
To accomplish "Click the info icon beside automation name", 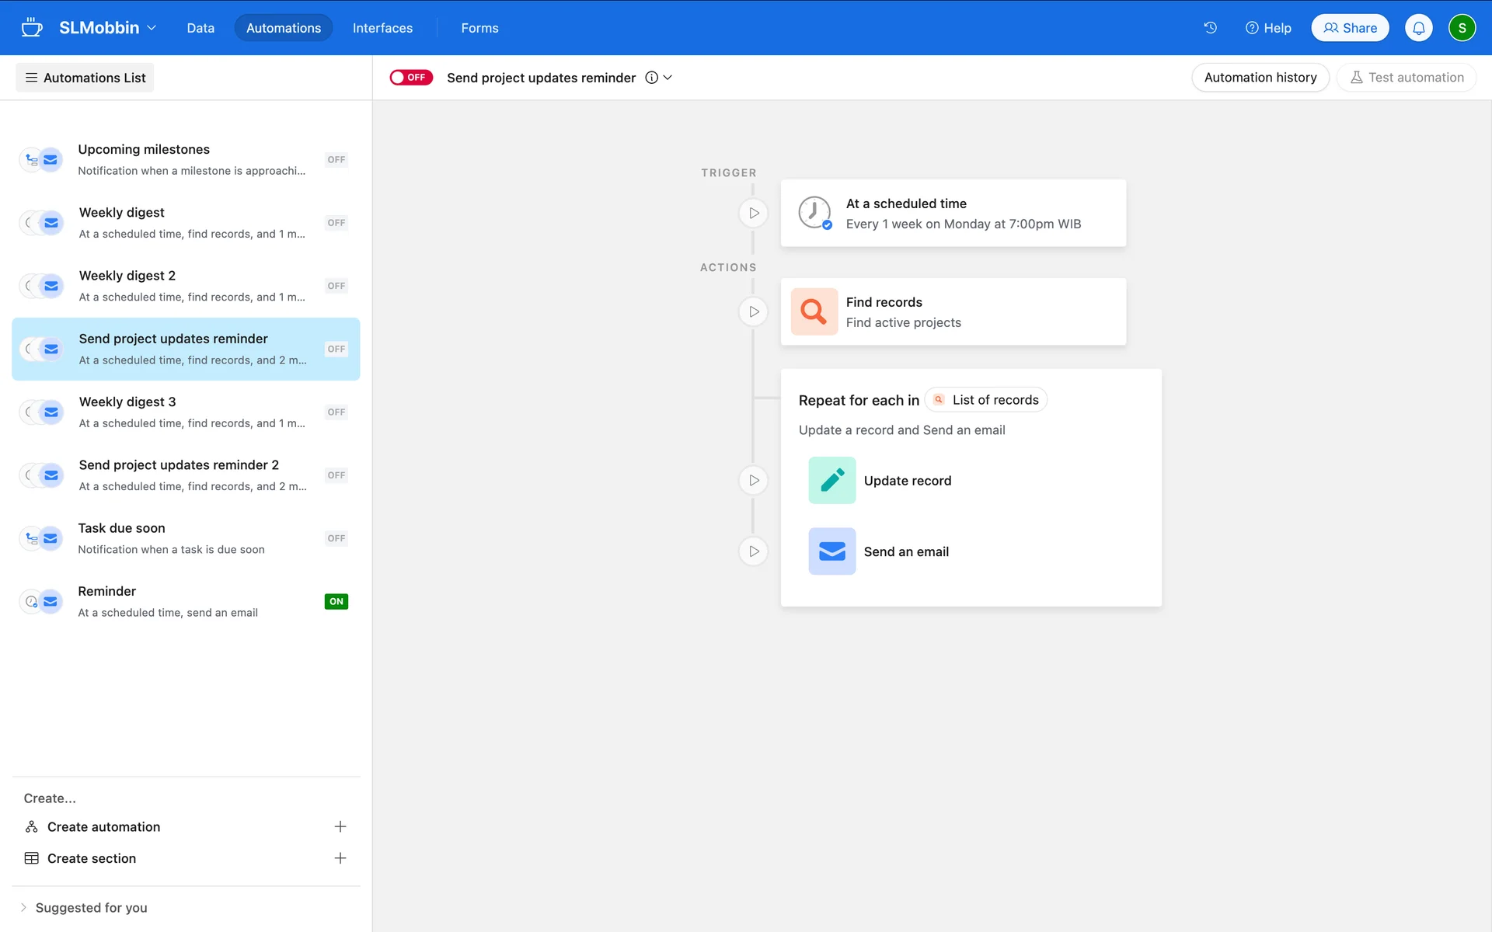I will coord(651,78).
